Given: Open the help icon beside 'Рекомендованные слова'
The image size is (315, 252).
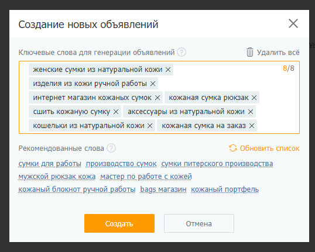Looking at the screenshot, I should pyautogui.click(x=111, y=149).
